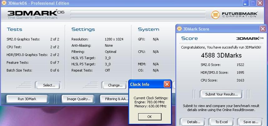Close the 3DMark Score window
Viewport: 268px width, 126px height.
[x=262, y=29]
